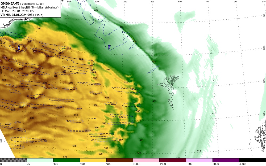Image resolution: width=266 pixels, height=166 pixels.
Task: Click the map value '716'
Action: click(x=95, y=78)
